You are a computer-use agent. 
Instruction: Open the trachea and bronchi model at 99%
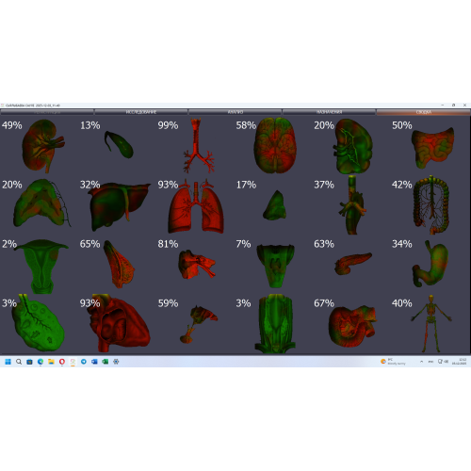(198, 145)
